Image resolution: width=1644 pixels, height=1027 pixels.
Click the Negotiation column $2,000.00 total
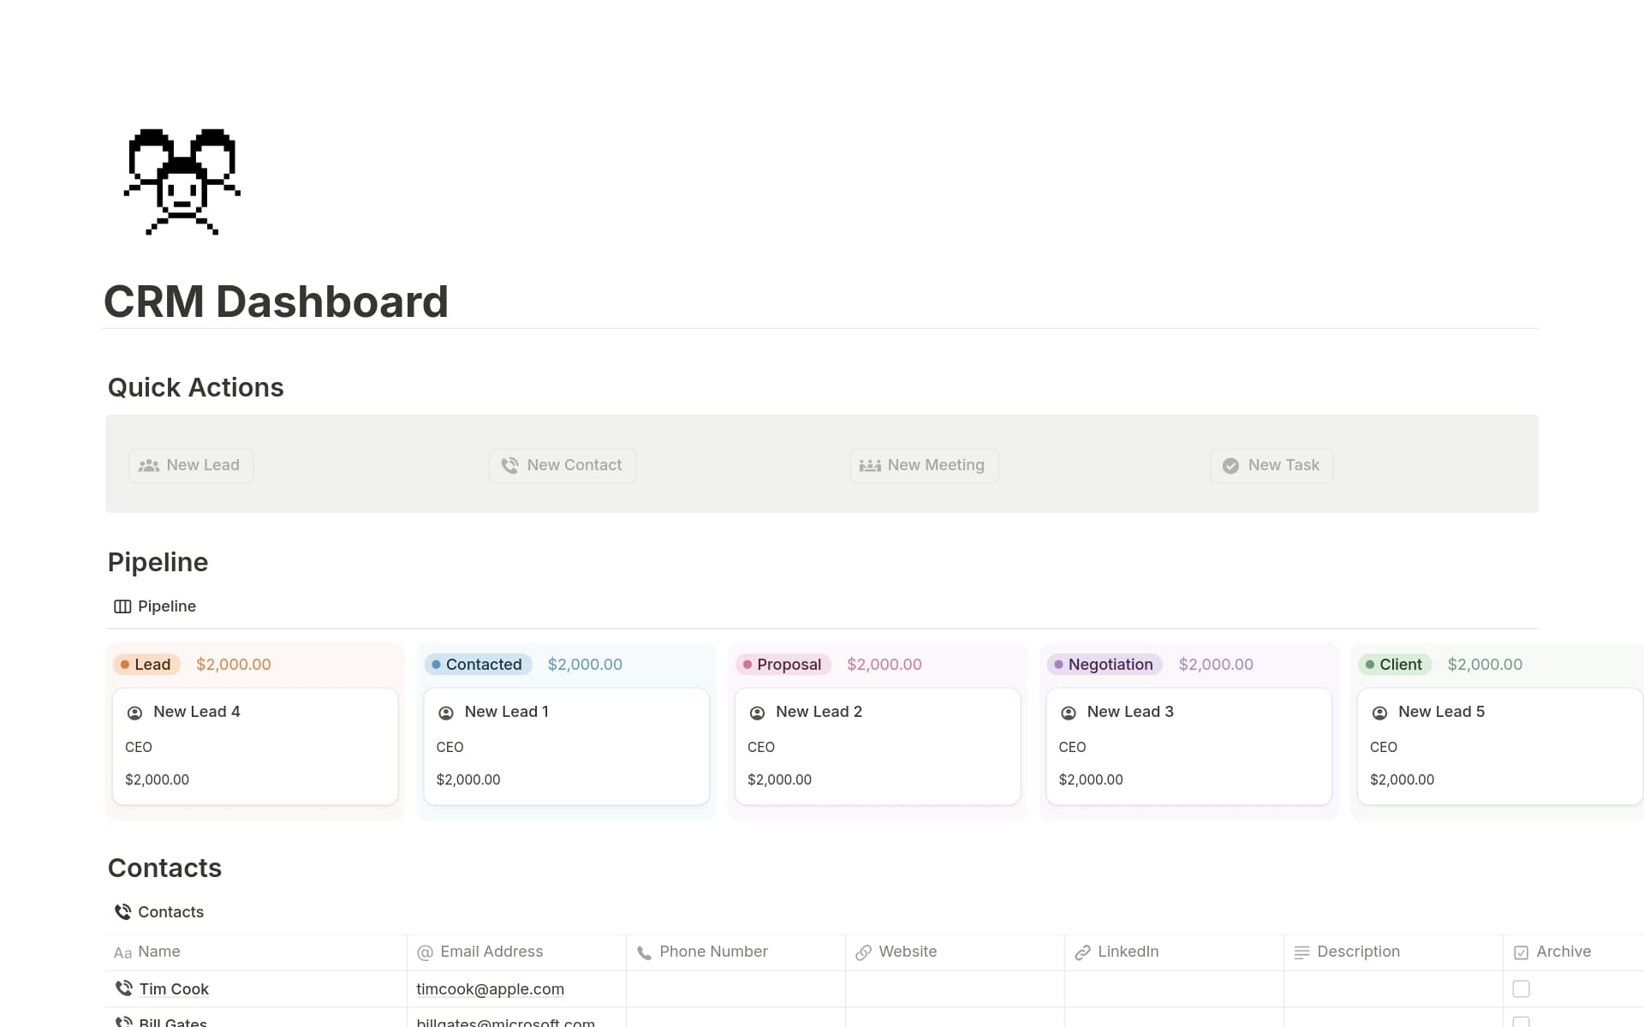tap(1216, 665)
